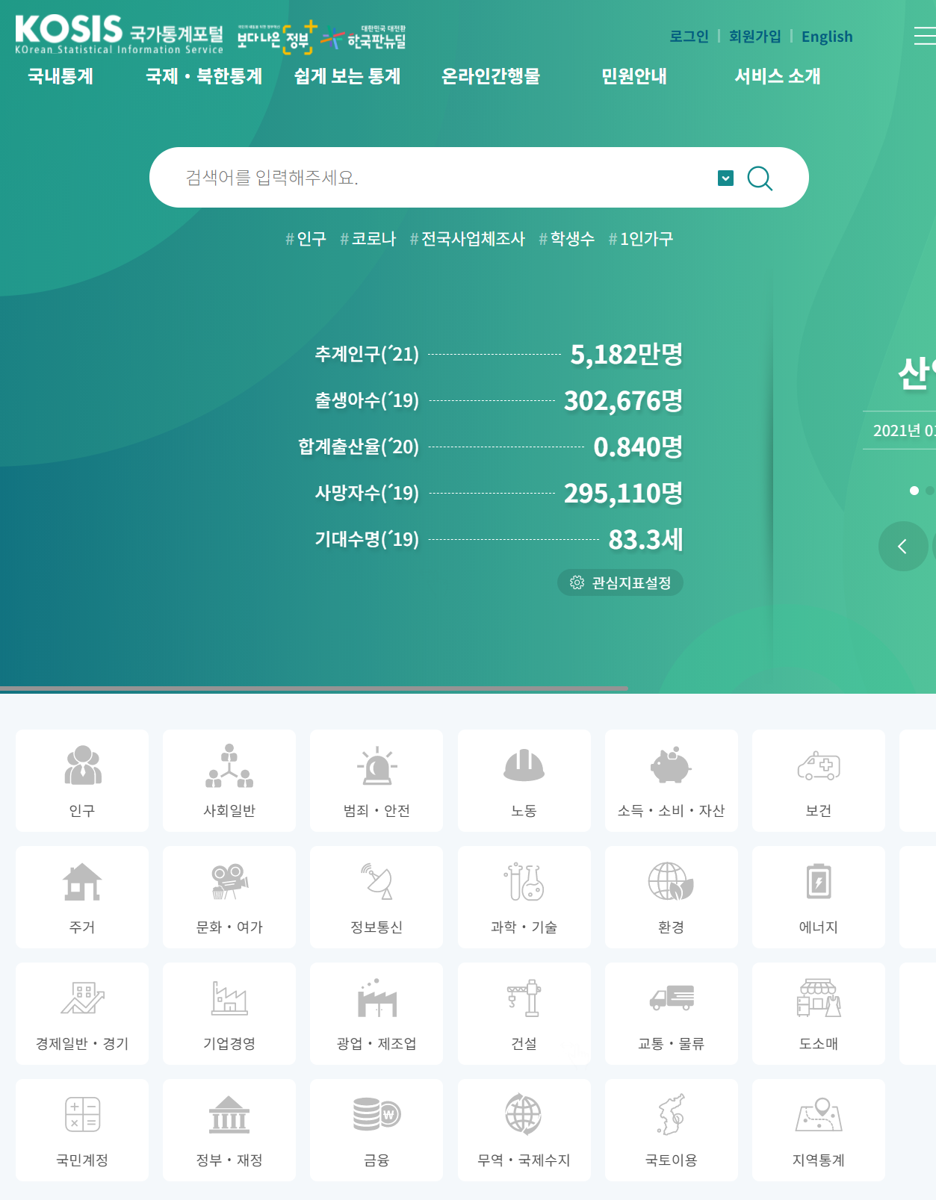Click the #인구 hashtag

(x=306, y=239)
